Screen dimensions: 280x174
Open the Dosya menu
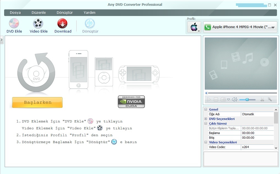tap(15, 12)
